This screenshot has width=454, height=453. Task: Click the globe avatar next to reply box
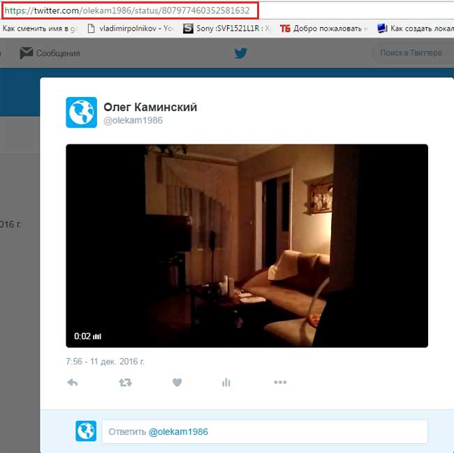[86, 431]
